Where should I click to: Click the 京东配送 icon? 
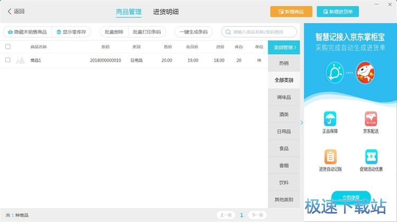click(x=371, y=119)
